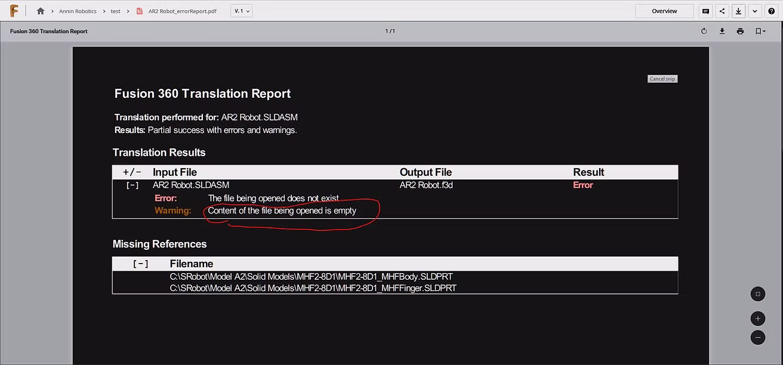Download the file from the header bar
This screenshot has width=783, height=365.
(x=738, y=11)
